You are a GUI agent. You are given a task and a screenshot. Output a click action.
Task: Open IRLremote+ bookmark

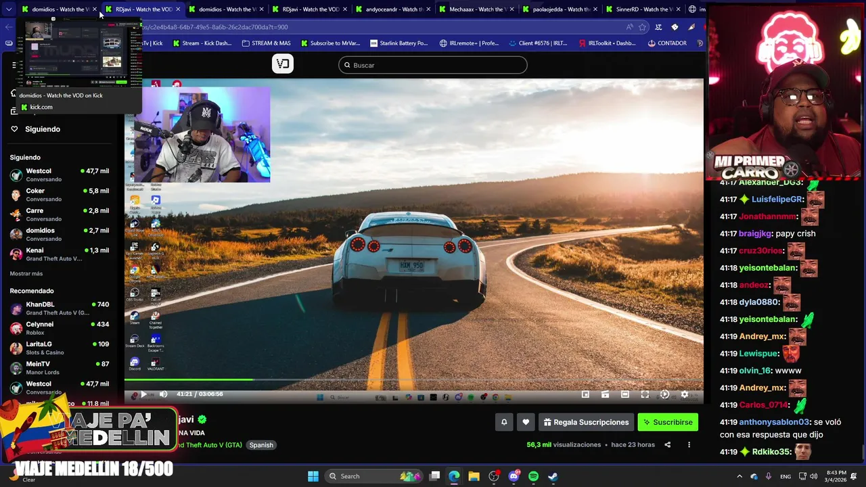470,43
